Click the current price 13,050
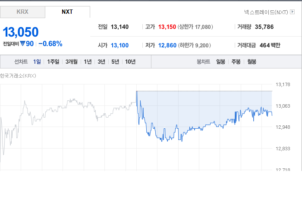 tap(21, 32)
